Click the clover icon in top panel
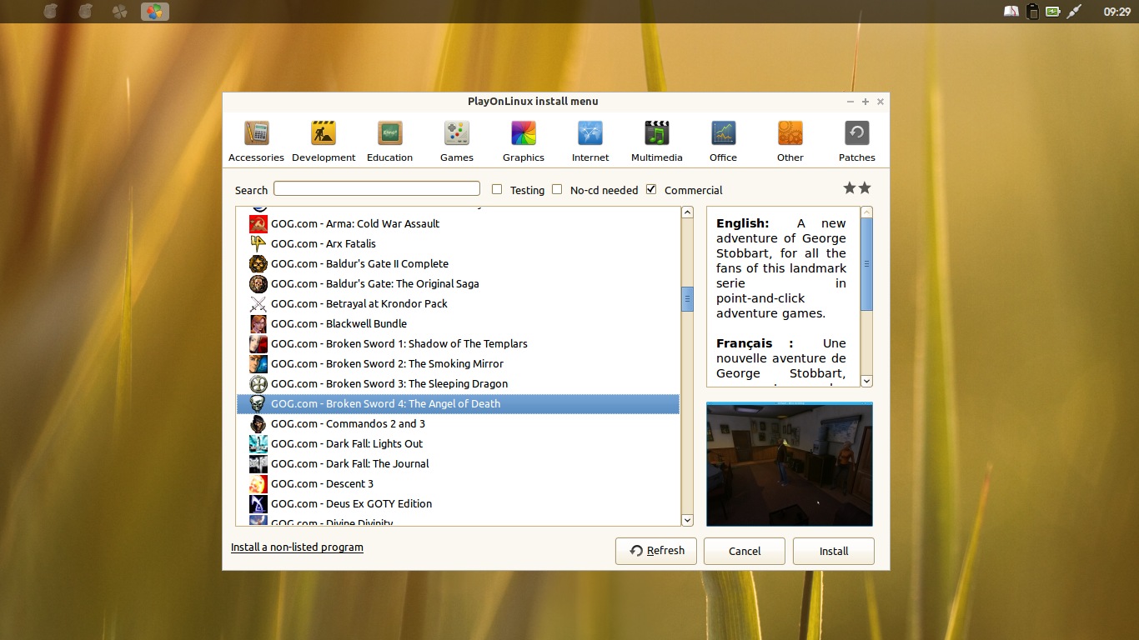1139x640 pixels. click(120, 12)
